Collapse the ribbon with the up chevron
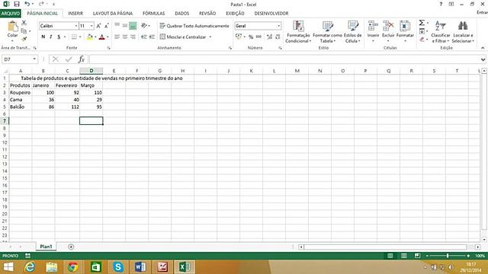This screenshot has width=488, height=274. click(483, 48)
